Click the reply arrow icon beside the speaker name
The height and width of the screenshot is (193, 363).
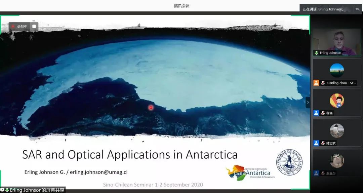point(357,9)
